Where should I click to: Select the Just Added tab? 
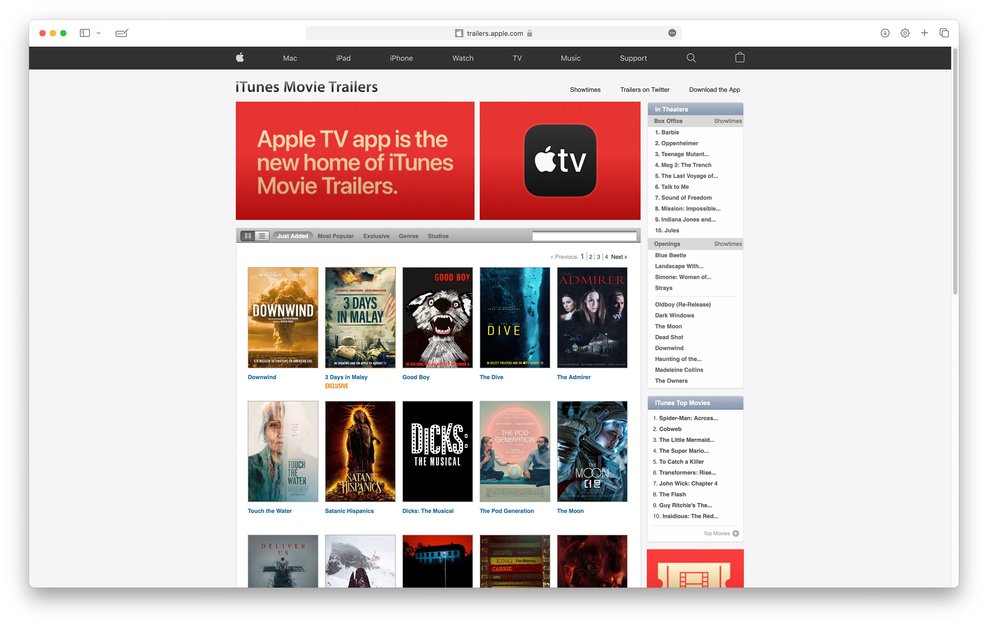click(293, 236)
